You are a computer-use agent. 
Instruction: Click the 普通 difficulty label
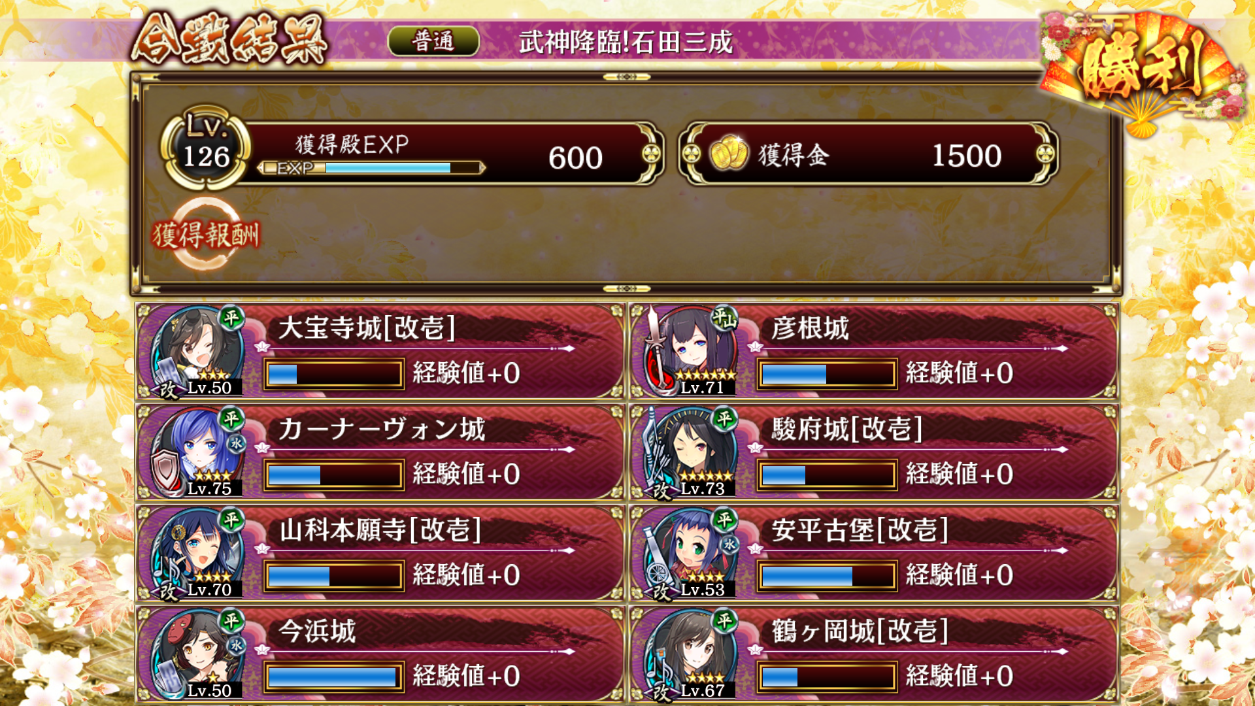(x=433, y=41)
